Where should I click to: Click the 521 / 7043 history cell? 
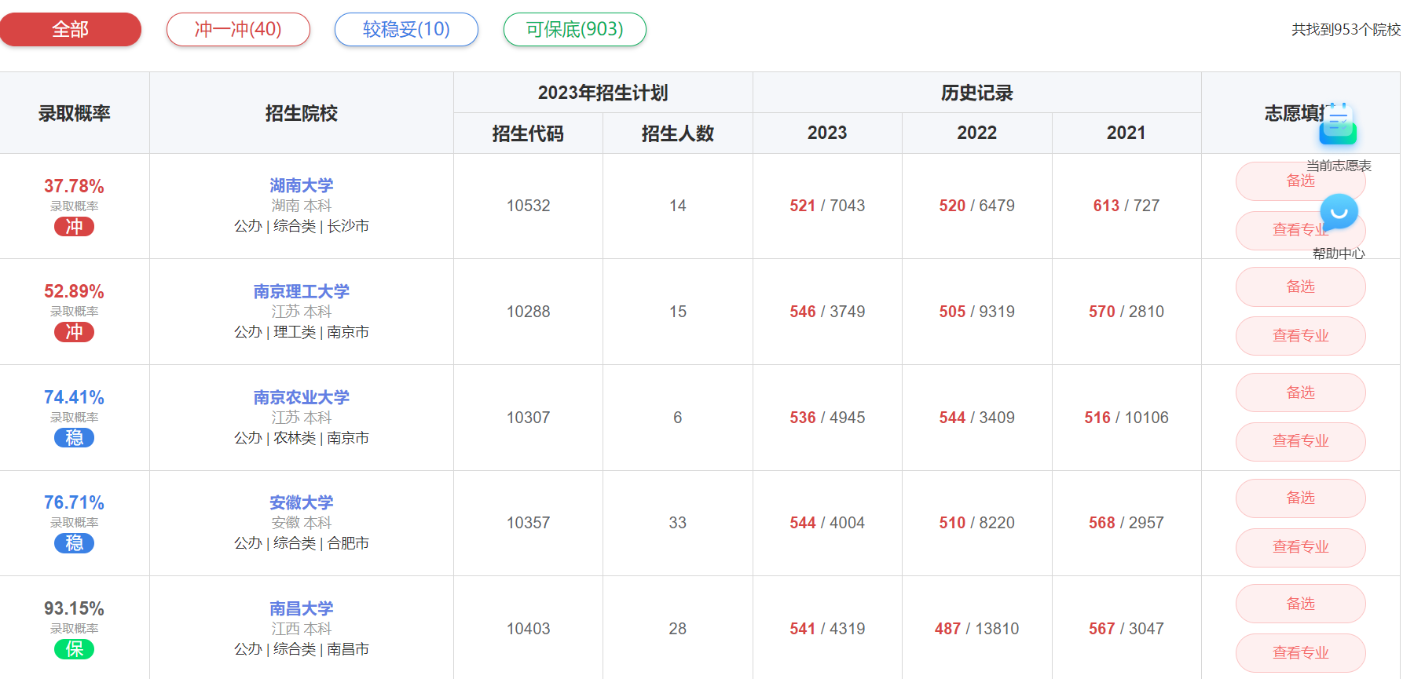point(827,206)
